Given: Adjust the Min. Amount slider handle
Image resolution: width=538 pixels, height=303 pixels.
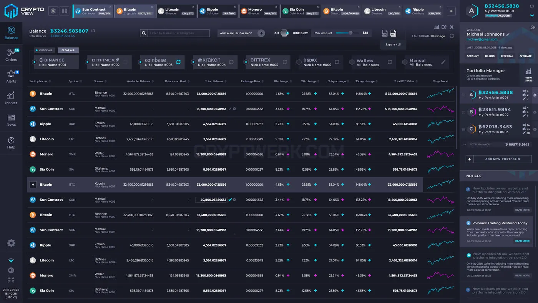Looking at the screenshot, I should (350, 33).
